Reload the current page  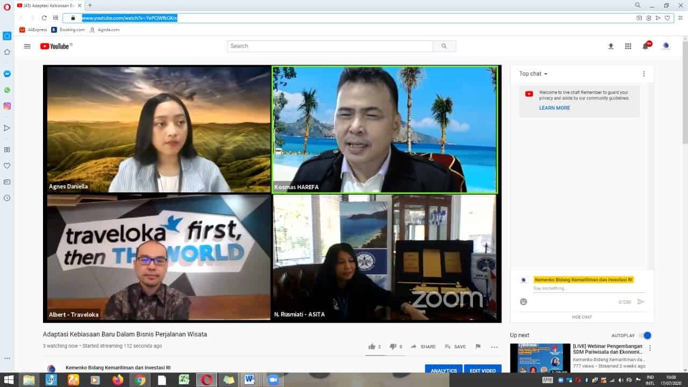coord(44,18)
